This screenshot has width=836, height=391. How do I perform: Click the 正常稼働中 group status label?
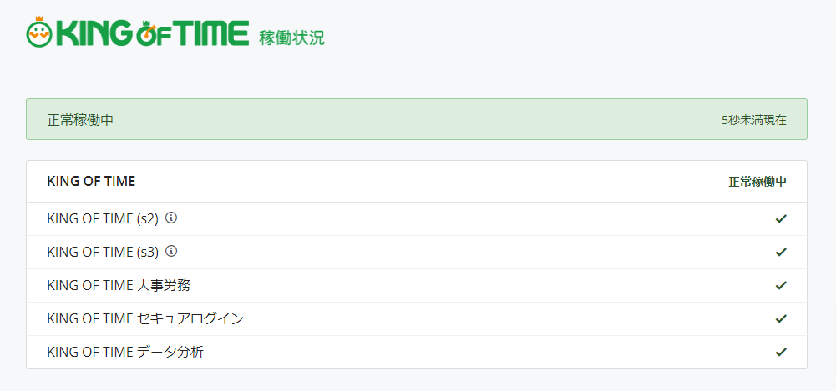(757, 182)
